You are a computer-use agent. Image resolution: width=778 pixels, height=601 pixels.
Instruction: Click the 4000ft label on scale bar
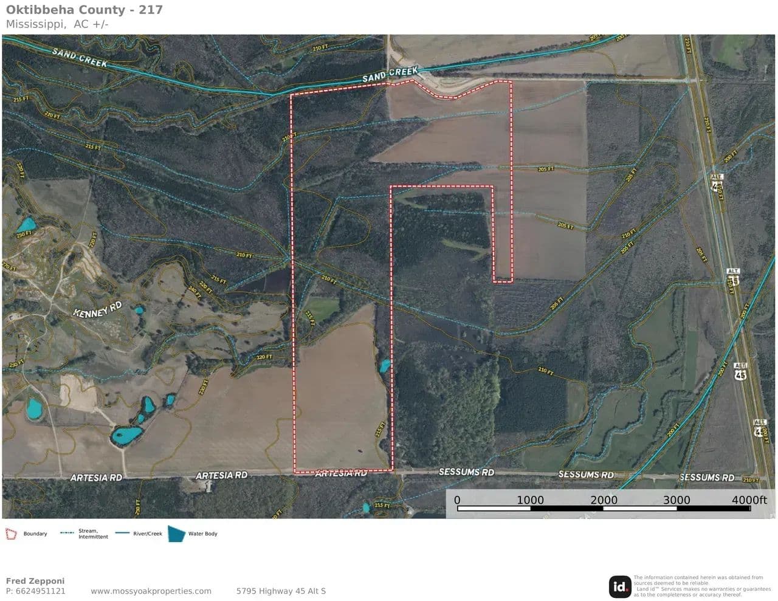point(749,500)
